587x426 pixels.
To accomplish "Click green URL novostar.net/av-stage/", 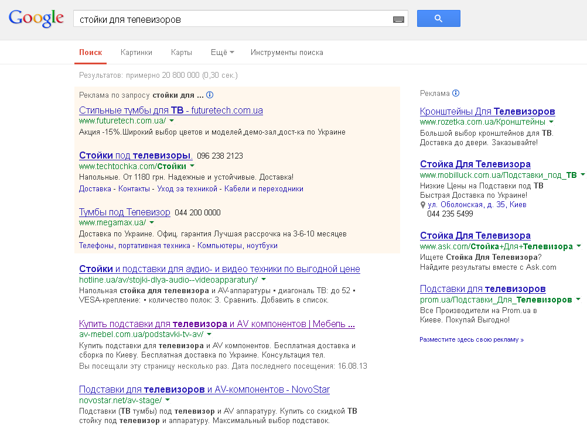I will [x=121, y=400].
